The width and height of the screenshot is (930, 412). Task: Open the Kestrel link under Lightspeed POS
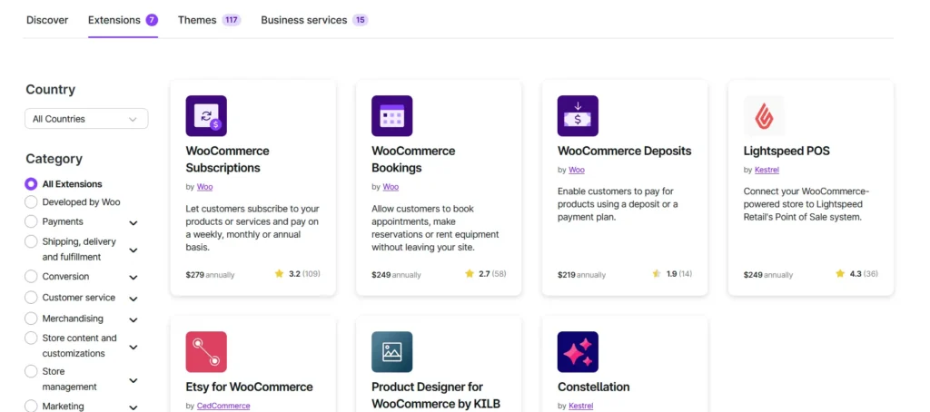pyautogui.click(x=767, y=170)
